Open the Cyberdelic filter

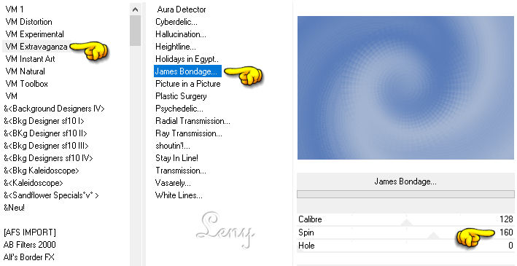(176, 22)
